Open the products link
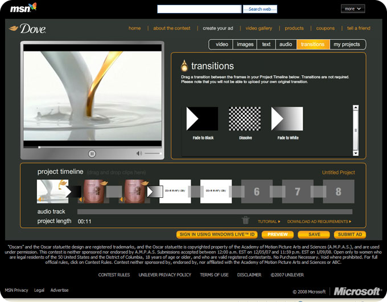The image size is (387, 302). (x=294, y=28)
